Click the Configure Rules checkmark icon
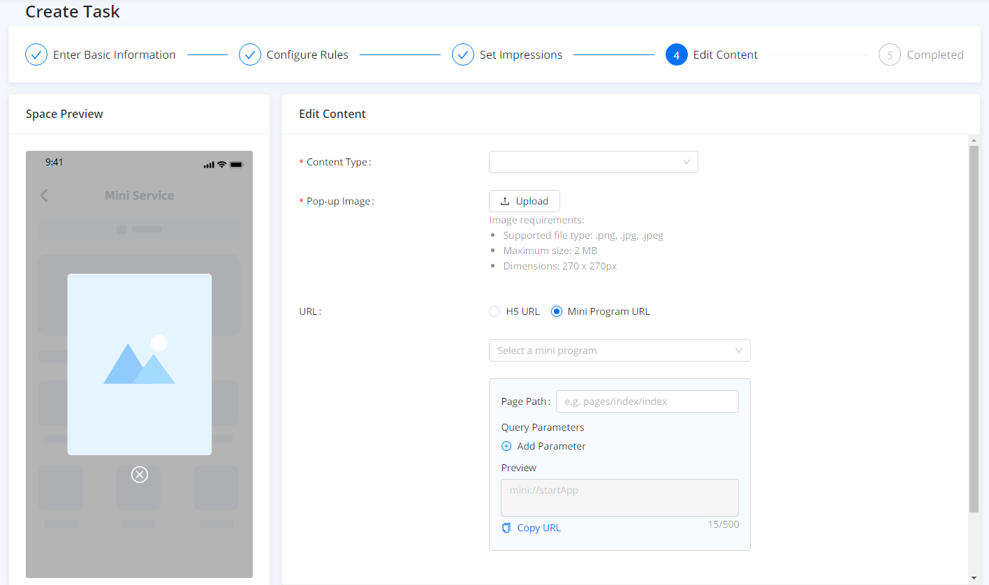This screenshot has width=989, height=585. coord(250,54)
